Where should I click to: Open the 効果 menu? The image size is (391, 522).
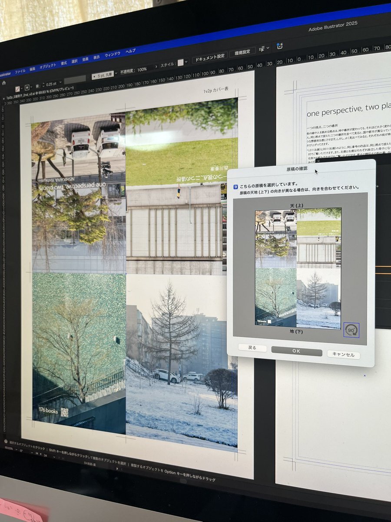coord(86,59)
